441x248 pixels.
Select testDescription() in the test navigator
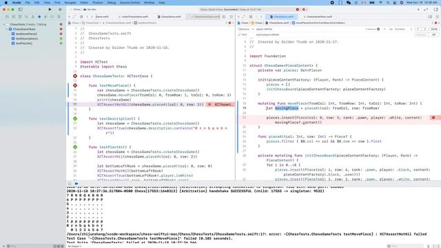[x=27, y=39]
